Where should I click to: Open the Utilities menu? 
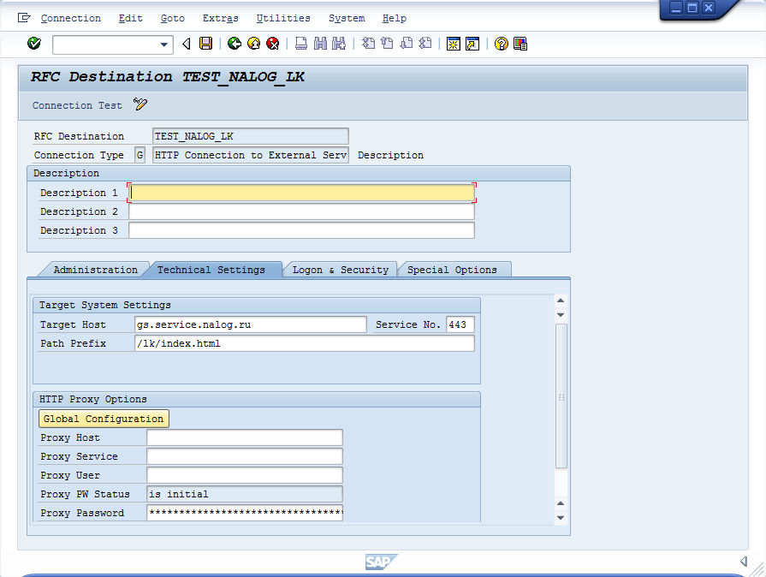tap(283, 18)
